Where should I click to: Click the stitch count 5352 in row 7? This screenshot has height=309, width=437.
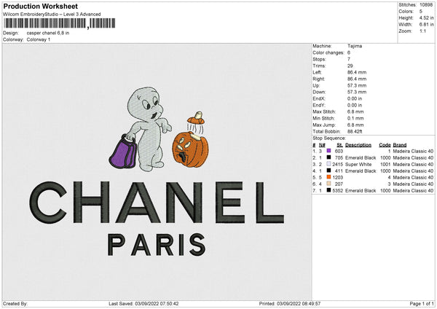(x=337, y=190)
